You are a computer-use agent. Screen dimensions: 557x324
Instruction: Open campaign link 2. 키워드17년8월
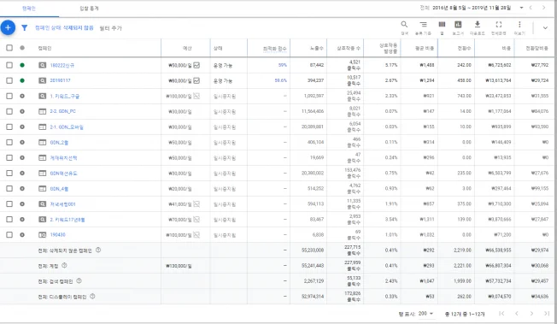pyautogui.click(x=67, y=220)
